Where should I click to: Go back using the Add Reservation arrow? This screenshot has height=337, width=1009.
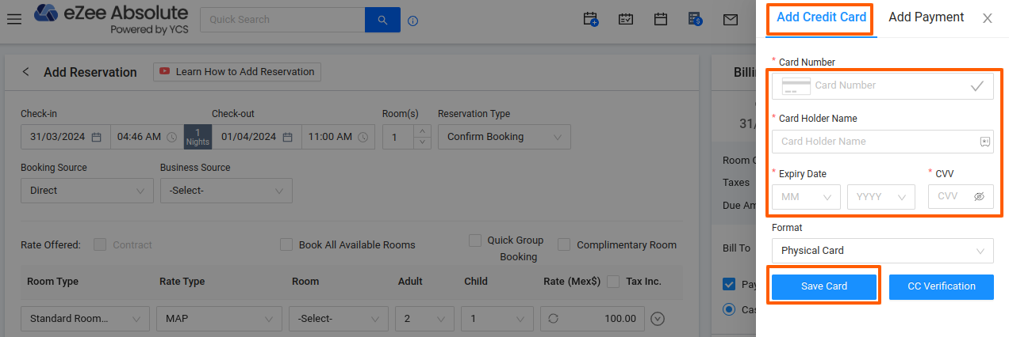coord(25,72)
